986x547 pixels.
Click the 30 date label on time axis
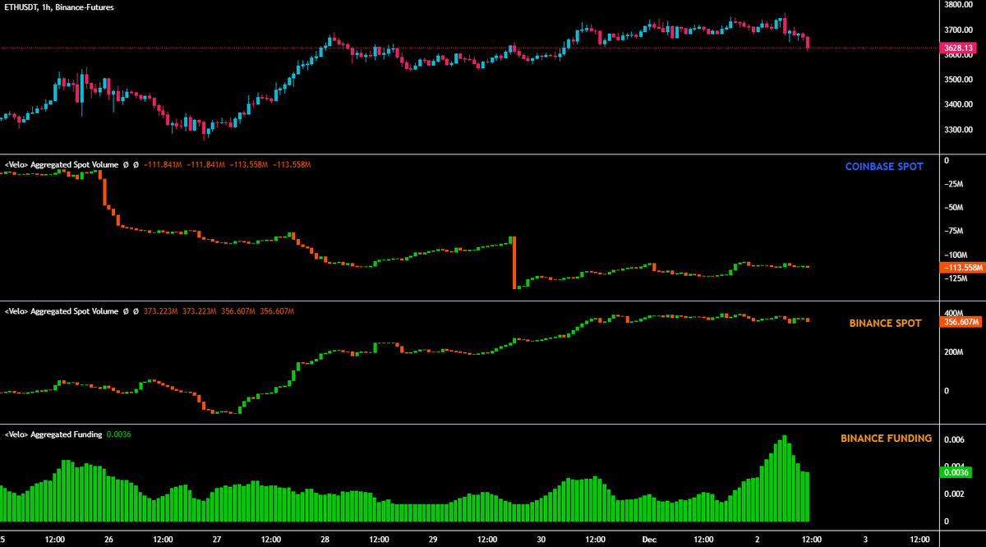point(541,540)
